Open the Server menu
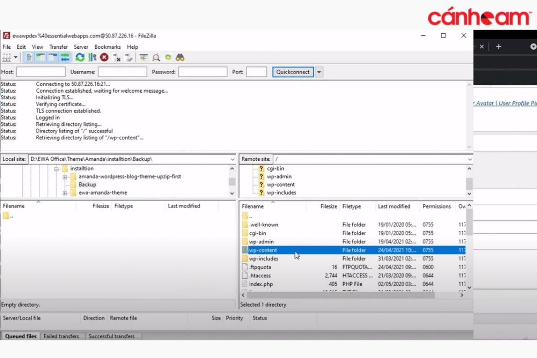The width and height of the screenshot is (537, 358). click(81, 47)
